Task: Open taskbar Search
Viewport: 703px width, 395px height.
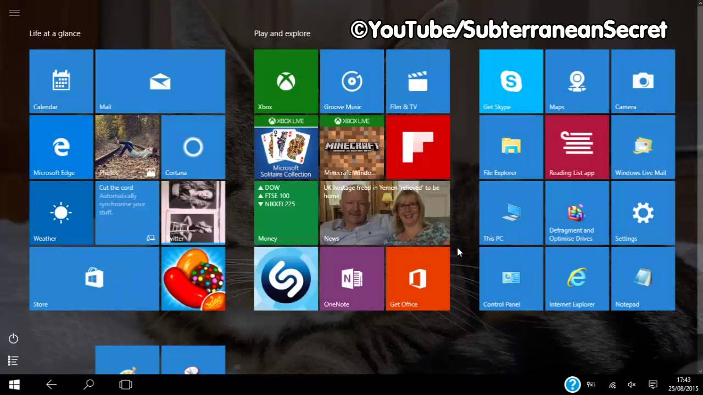Action: [x=88, y=385]
